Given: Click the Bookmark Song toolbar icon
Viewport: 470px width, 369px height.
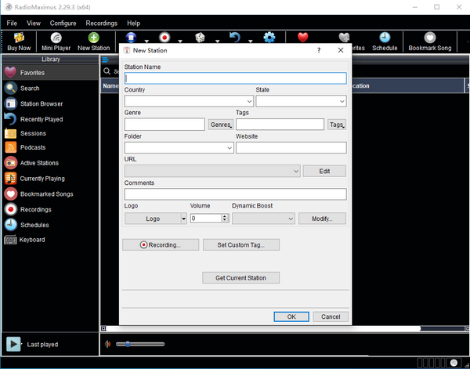Looking at the screenshot, I should [429, 41].
